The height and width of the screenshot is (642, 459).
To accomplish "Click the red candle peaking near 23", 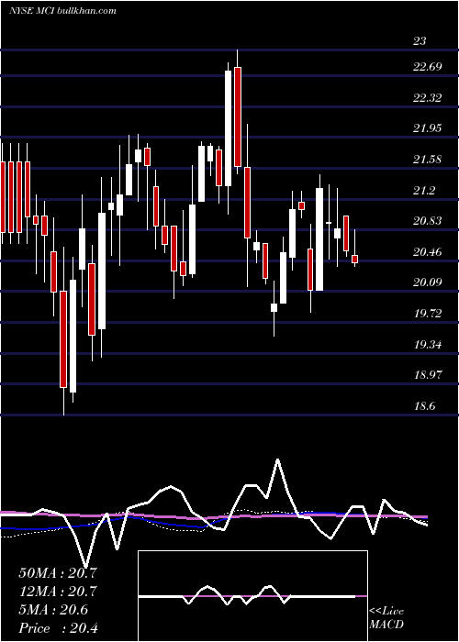I will [x=237, y=116].
